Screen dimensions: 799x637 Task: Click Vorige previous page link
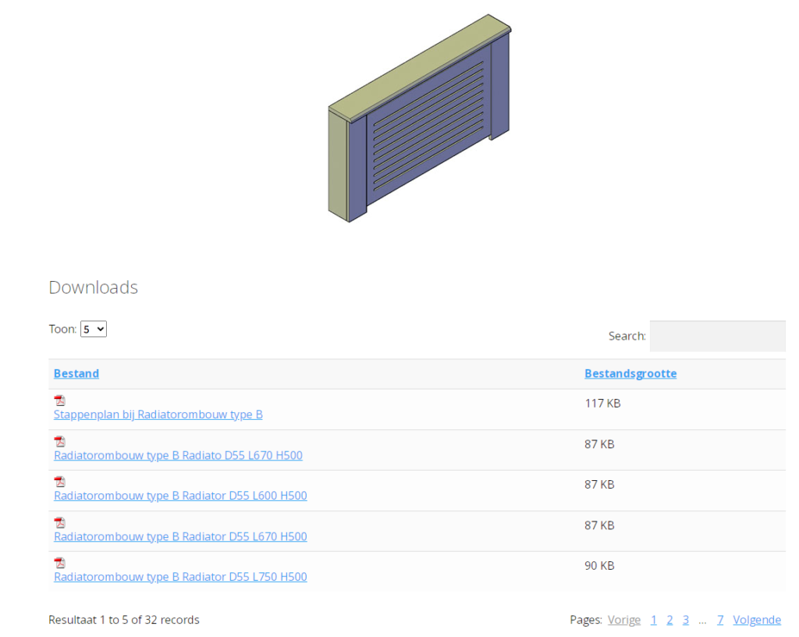pos(624,620)
